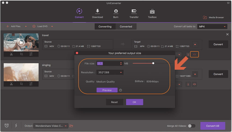Open effects settings for singing video
Viewport: 232px width, 132px height.
(x=31, y=84)
